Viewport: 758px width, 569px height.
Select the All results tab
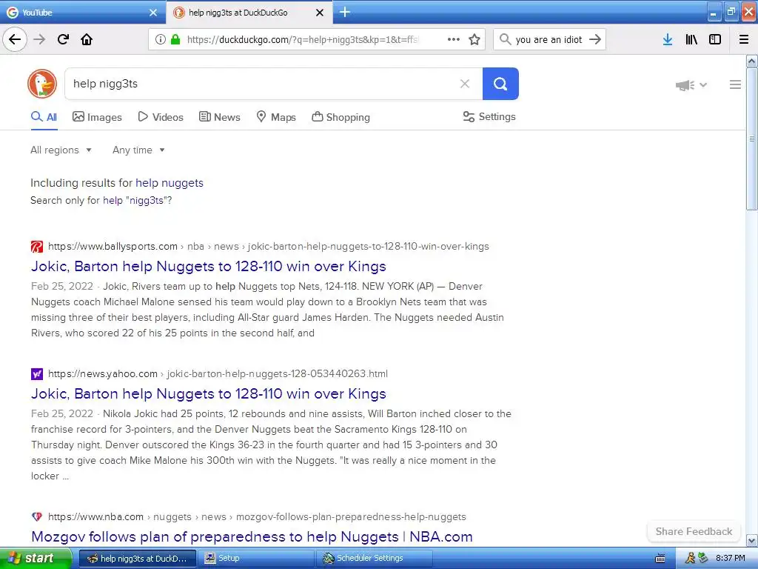pos(44,117)
